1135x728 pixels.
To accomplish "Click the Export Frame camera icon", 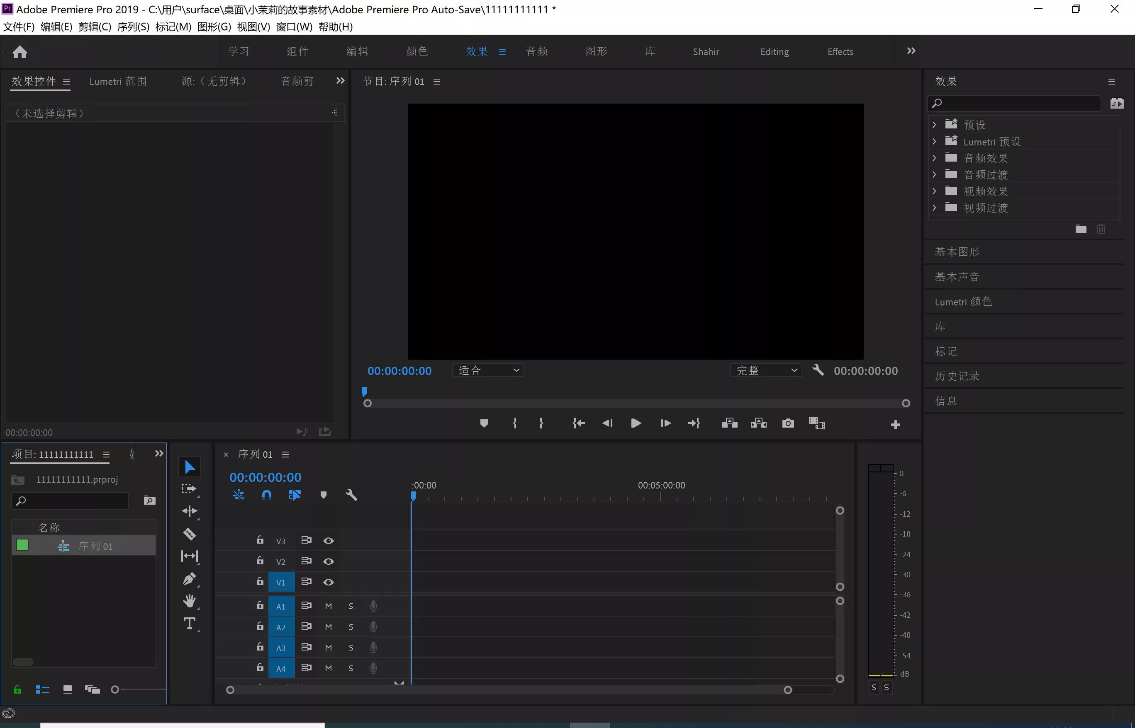I will (x=788, y=423).
